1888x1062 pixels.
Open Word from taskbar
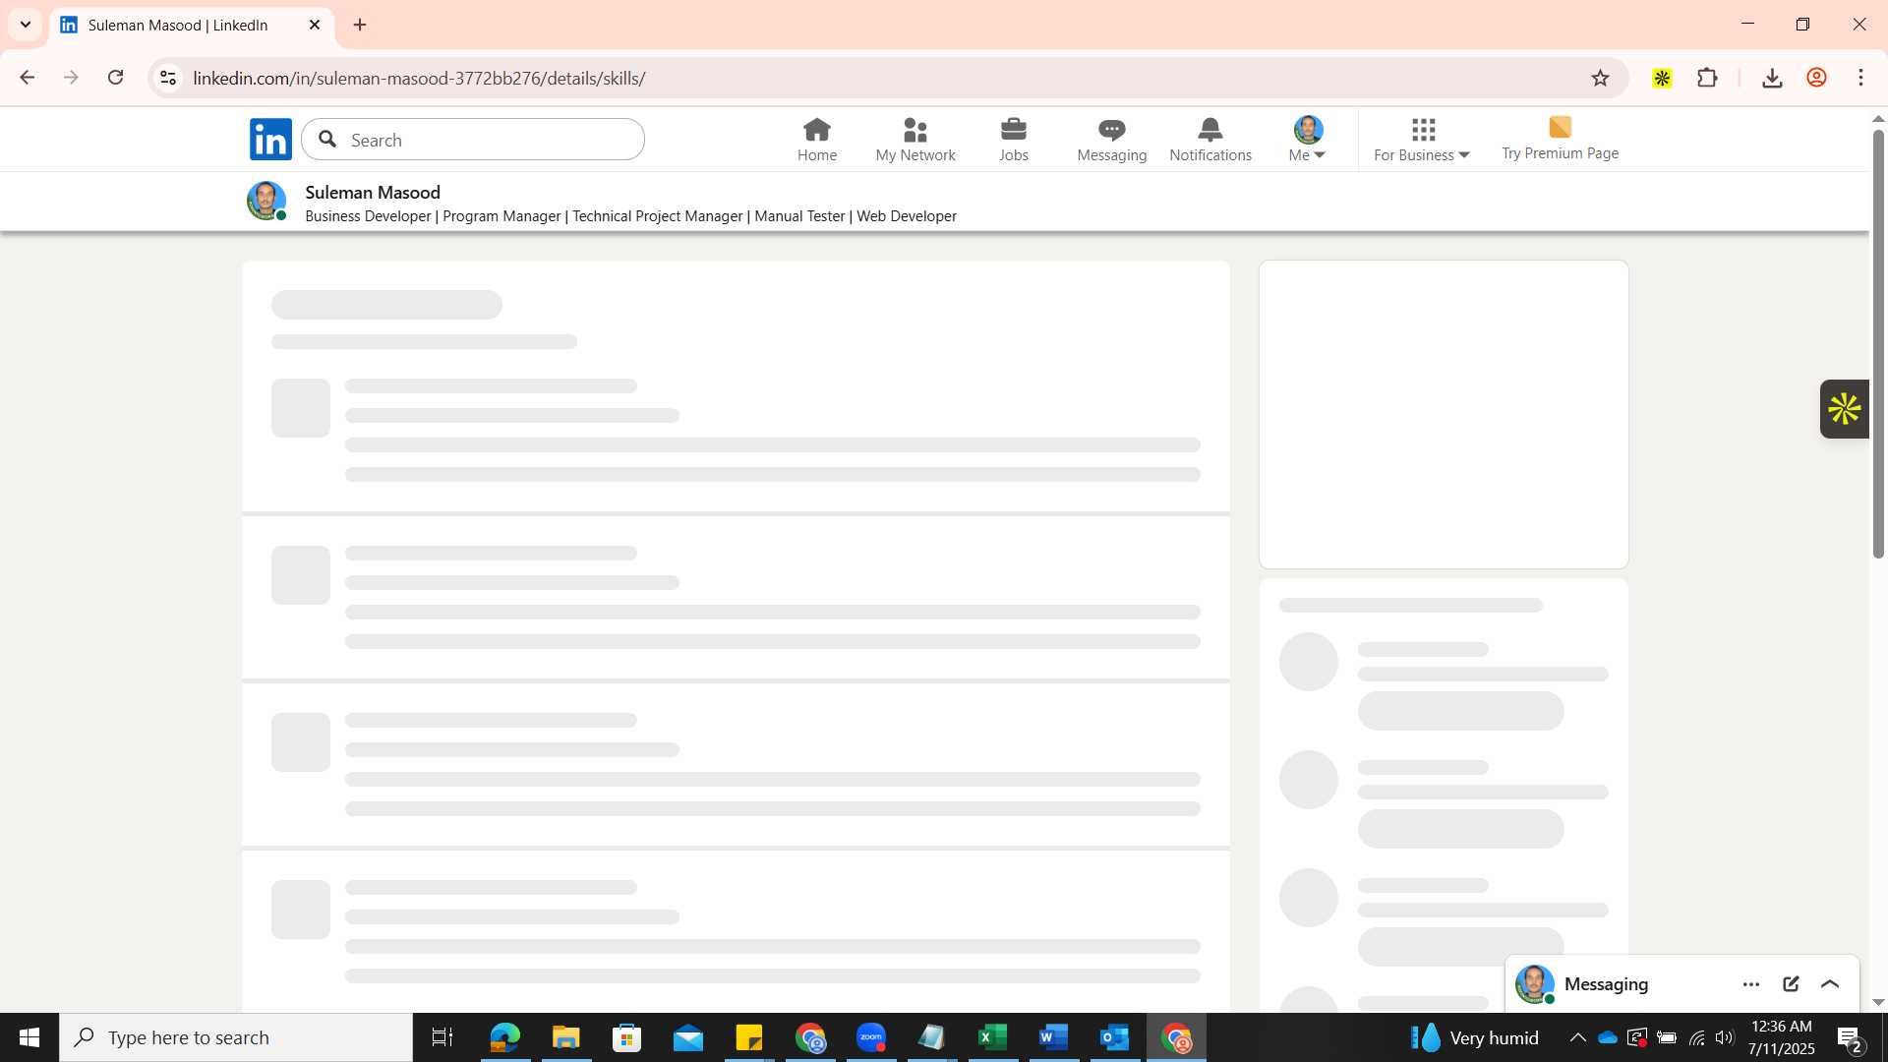1054,1037
